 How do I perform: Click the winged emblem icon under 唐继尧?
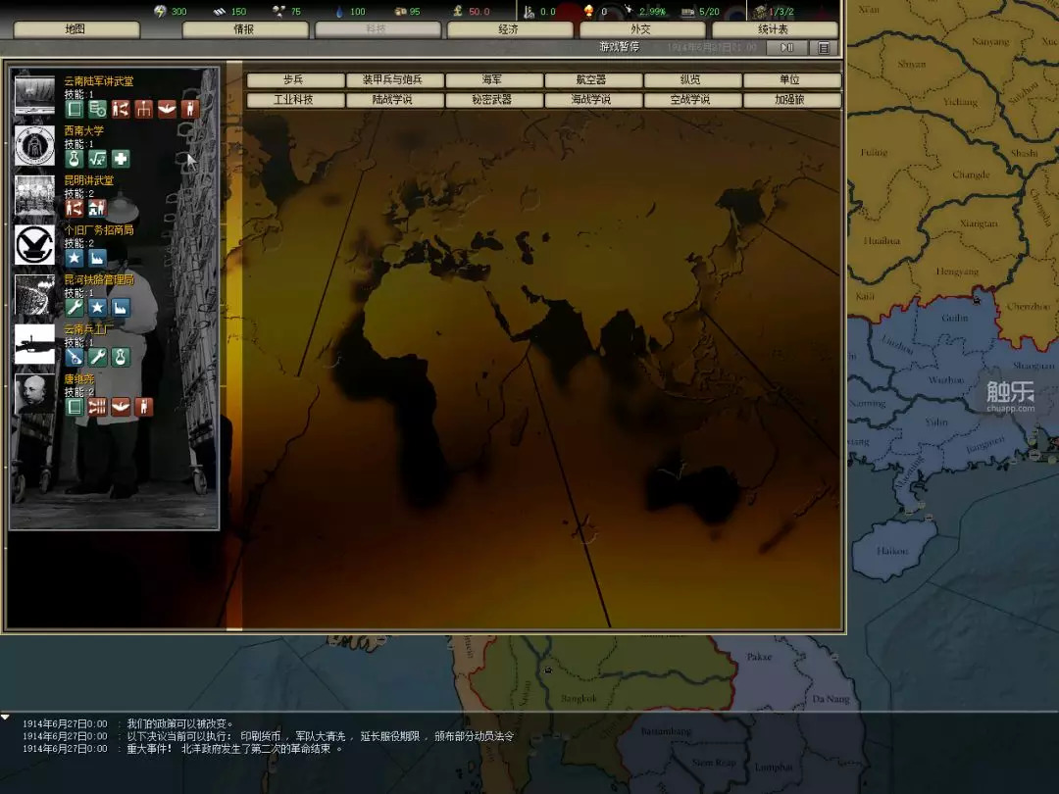point(121,407)
